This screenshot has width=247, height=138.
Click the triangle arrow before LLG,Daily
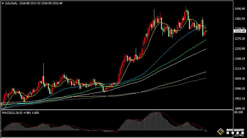pyautogui.click(x=3, y=3)
